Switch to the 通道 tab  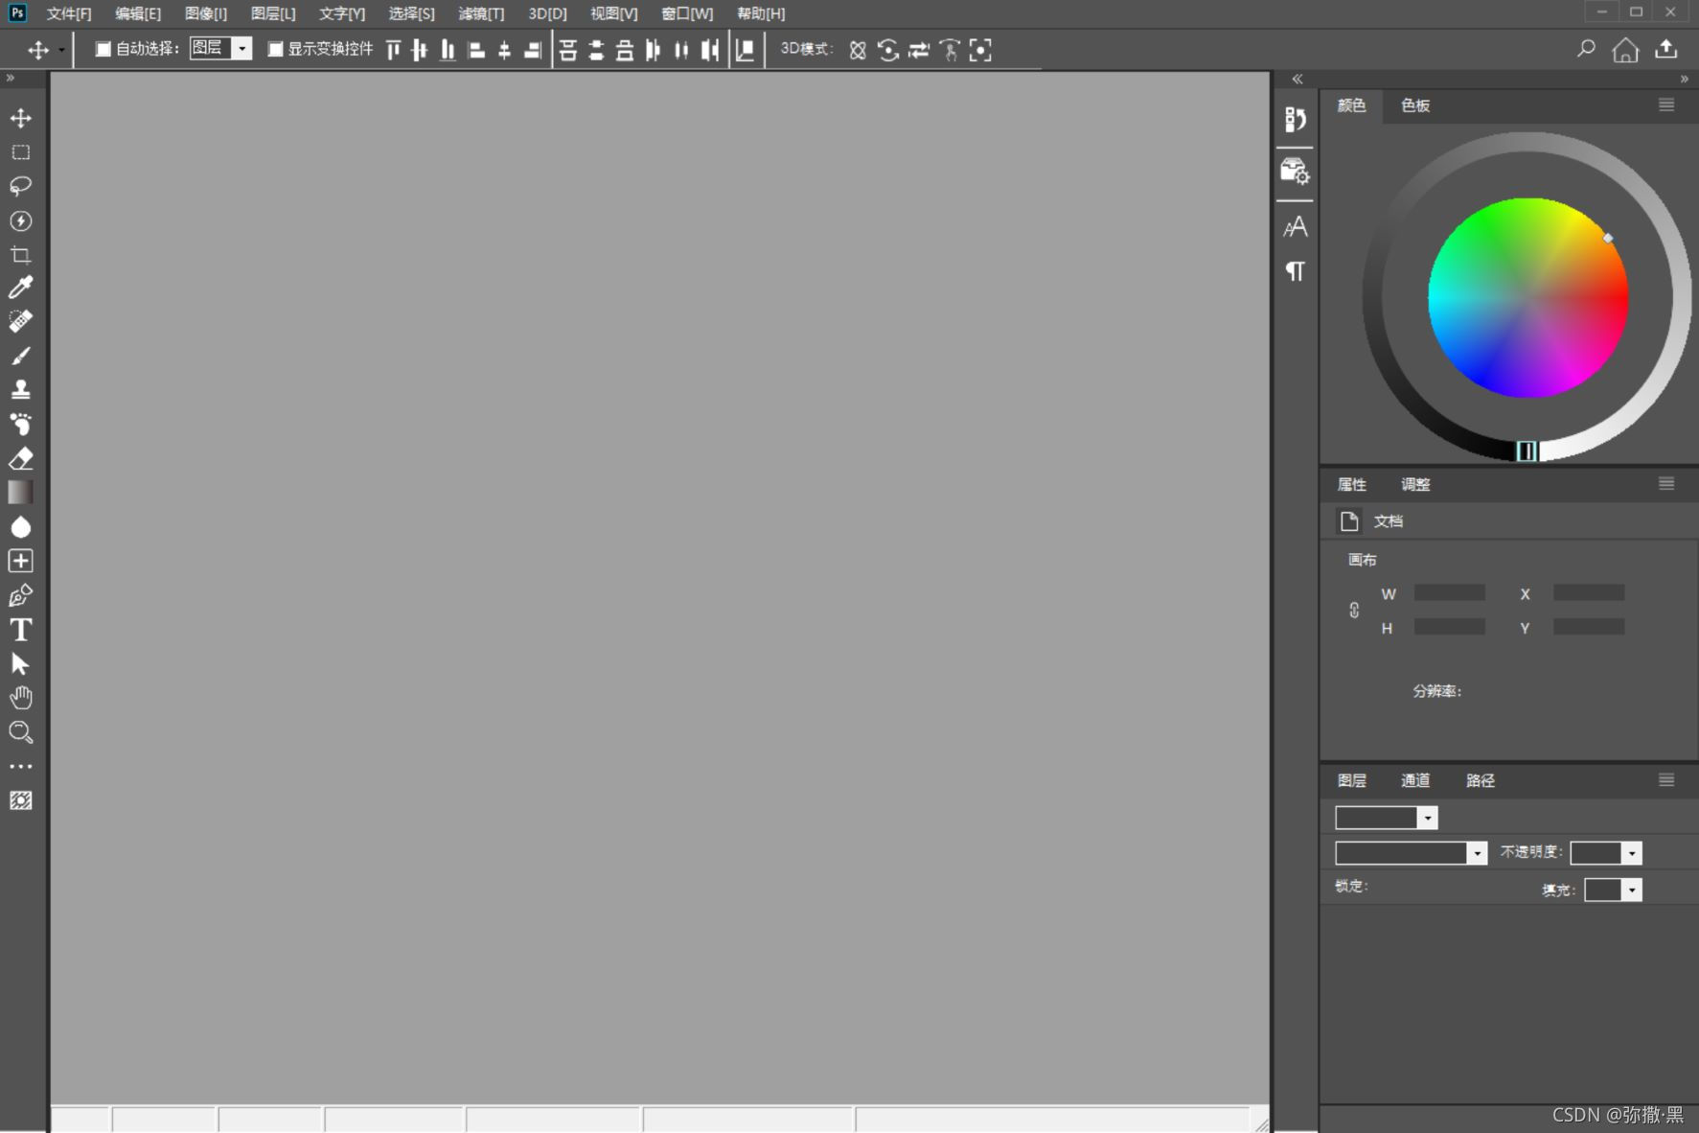click(1415, 780)
